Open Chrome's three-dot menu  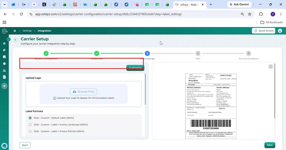pyautogui.click(x=281, y=14)
